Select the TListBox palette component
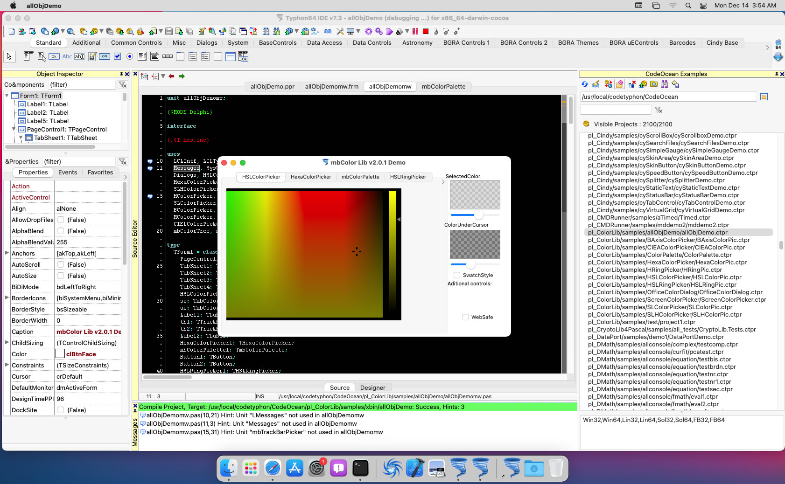The image size is (785, 484). click(x=142, y=56)
